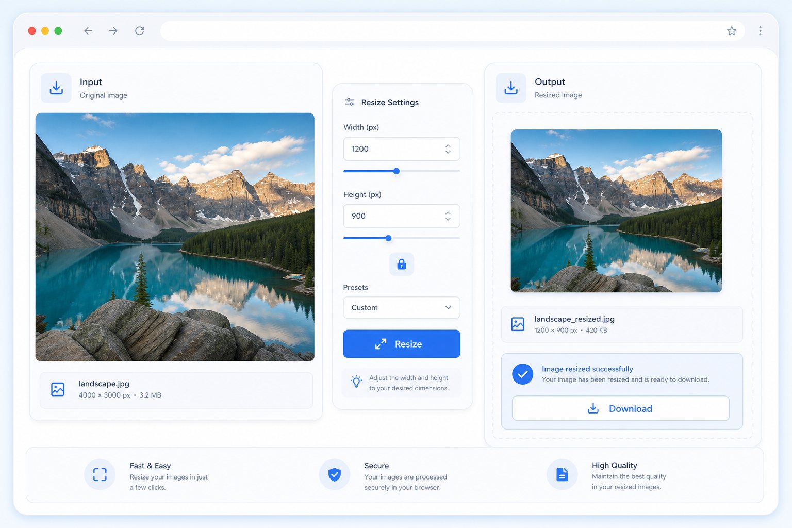Viewport: 792px width, 528px height.
Task: Bookmark the page with the star icon
Action: click(x=732, y=31)
